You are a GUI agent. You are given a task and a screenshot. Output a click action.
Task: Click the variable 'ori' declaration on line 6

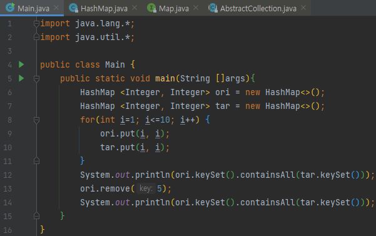click(x=223, y=93)
